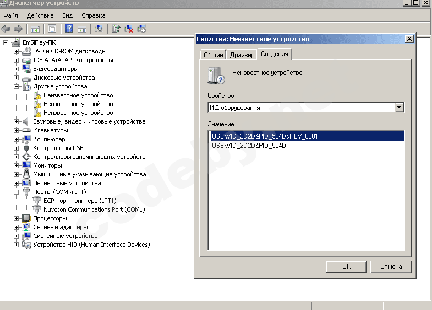Screen dimensions: 432x310
Task: Collapse the EmSiFlay-ПК root node
Action: click(6, 42)
